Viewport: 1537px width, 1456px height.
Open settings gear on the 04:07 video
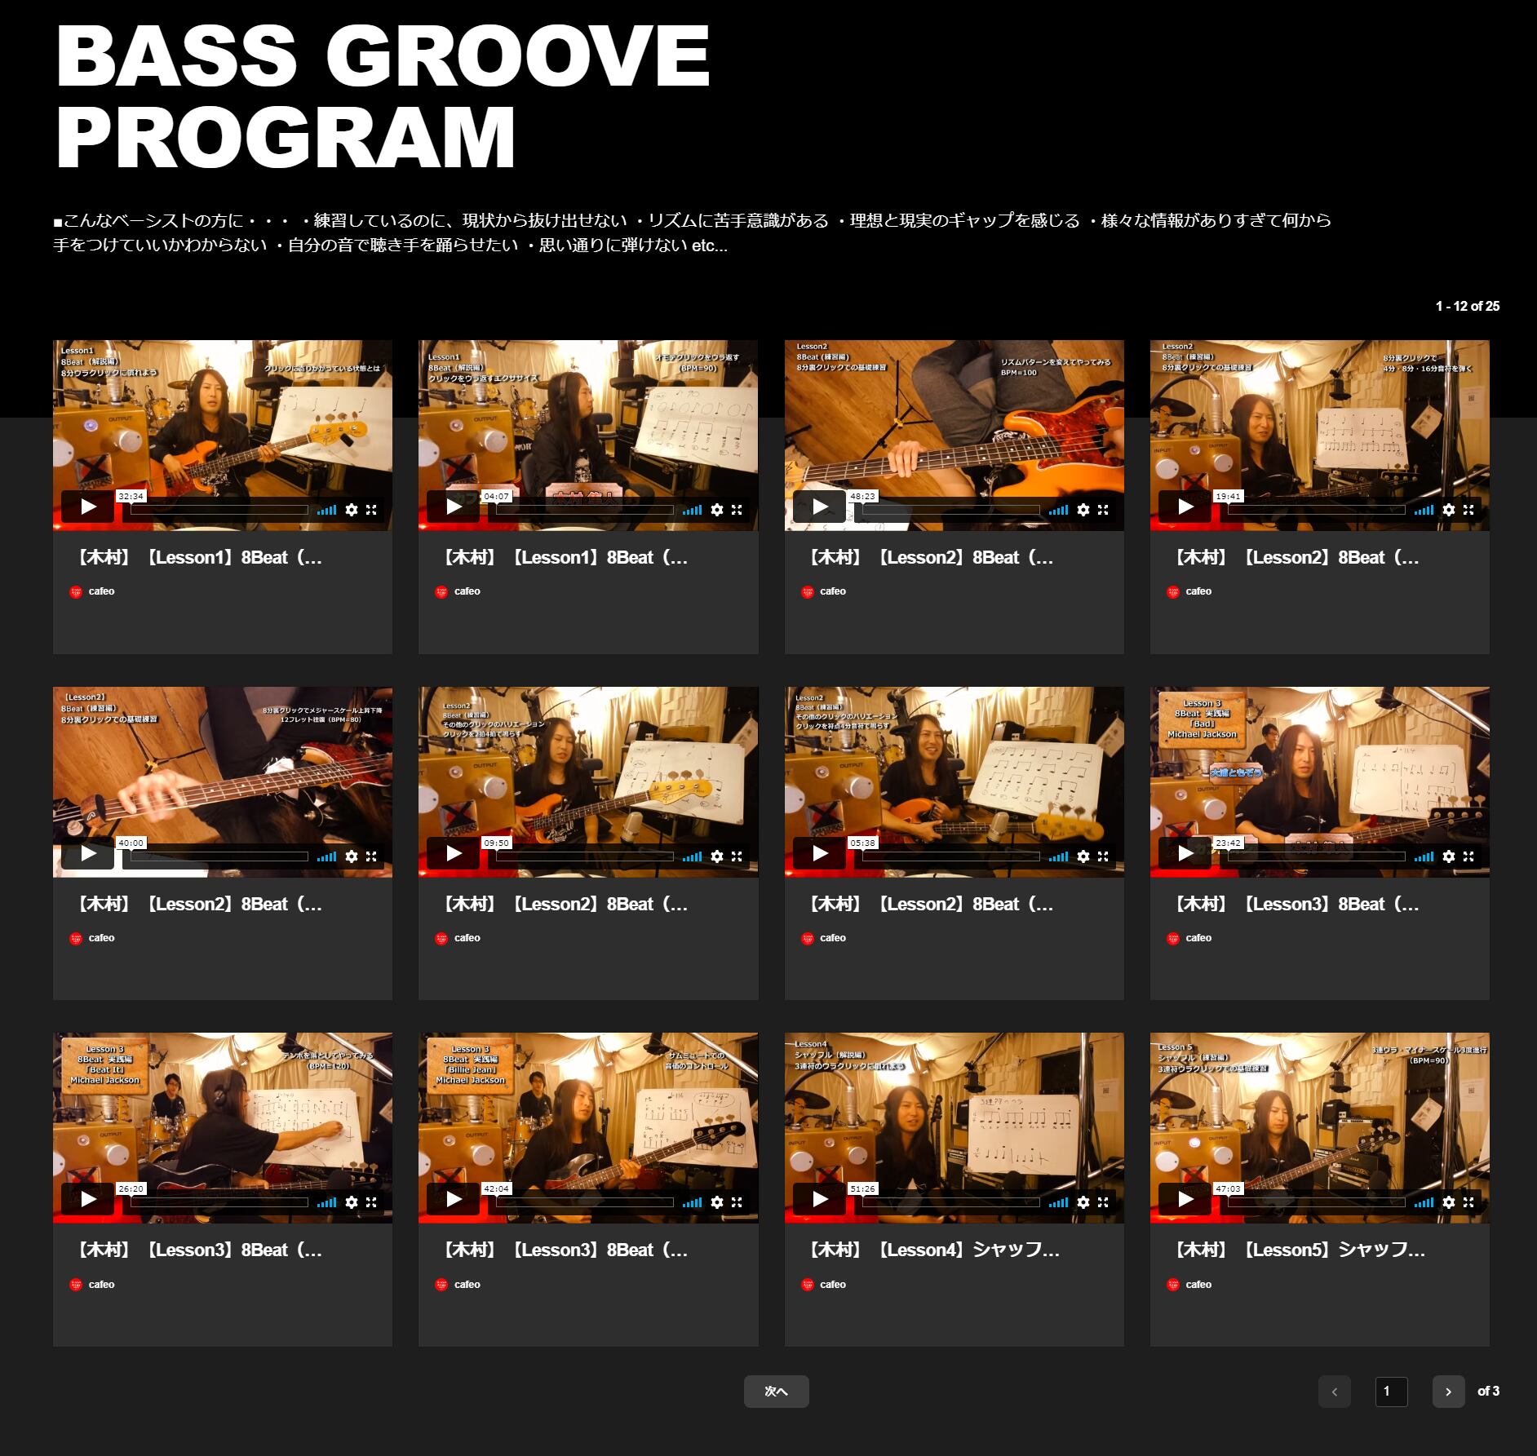[717, 510]
